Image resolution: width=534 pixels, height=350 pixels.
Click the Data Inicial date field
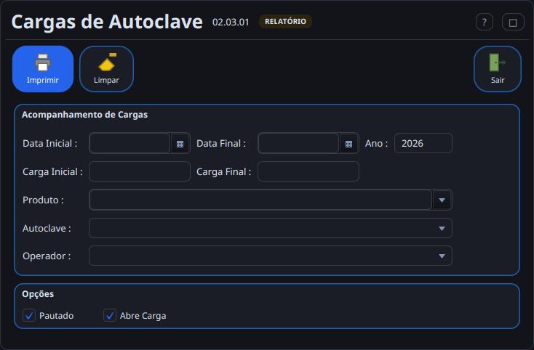click(x=129, y=143)
